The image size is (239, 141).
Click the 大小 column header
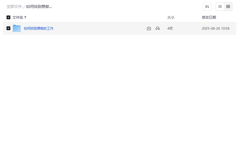(x=171, y=17)
